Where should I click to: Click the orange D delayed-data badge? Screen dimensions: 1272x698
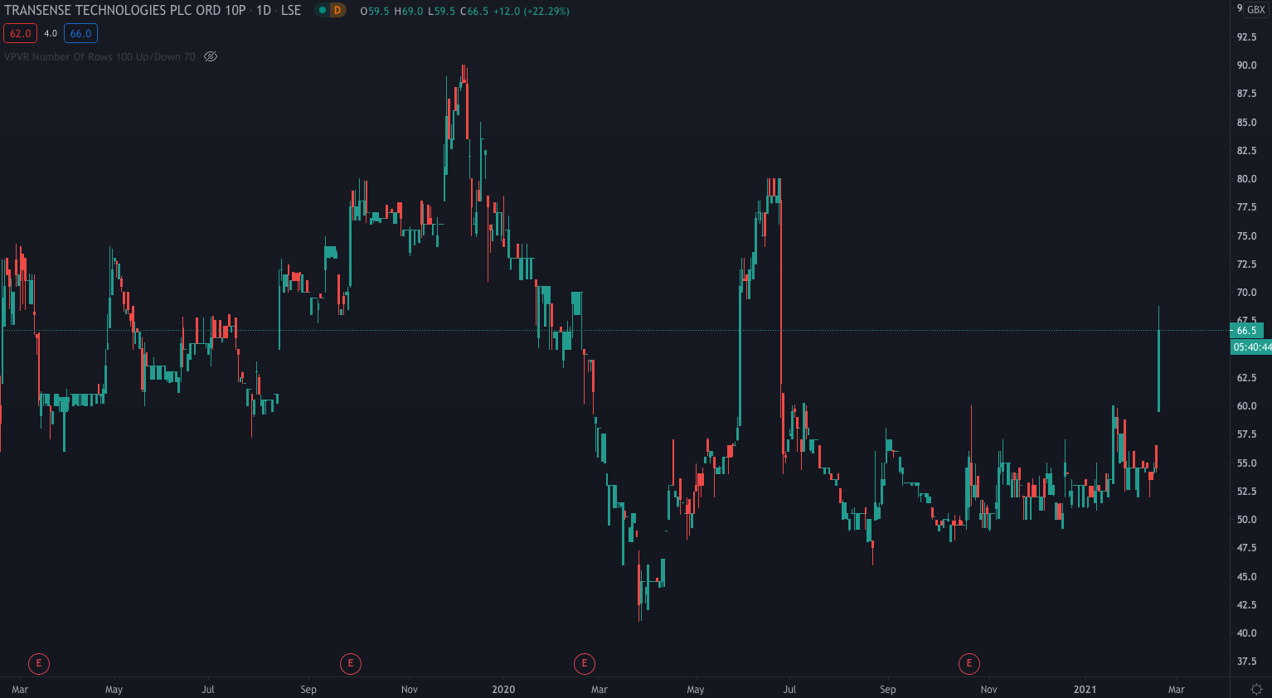click(337, 11)
